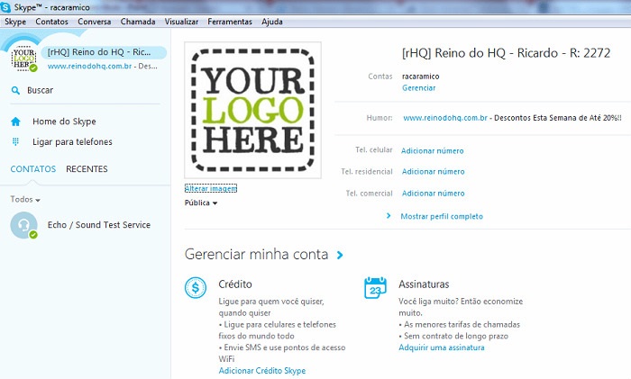This screenshot has width=631, height=379.
Task: Click the sidebar profile name [rHQ] Reino do HQ
Action: click(x=99, y=52)
